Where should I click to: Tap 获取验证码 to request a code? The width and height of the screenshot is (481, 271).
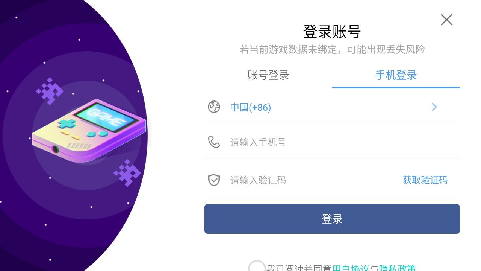[425, 180]
